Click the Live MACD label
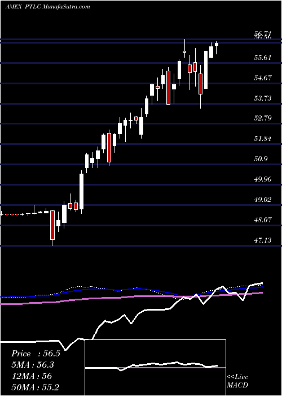The width and height of the screenshot is (282, 396). click(237, 381)
